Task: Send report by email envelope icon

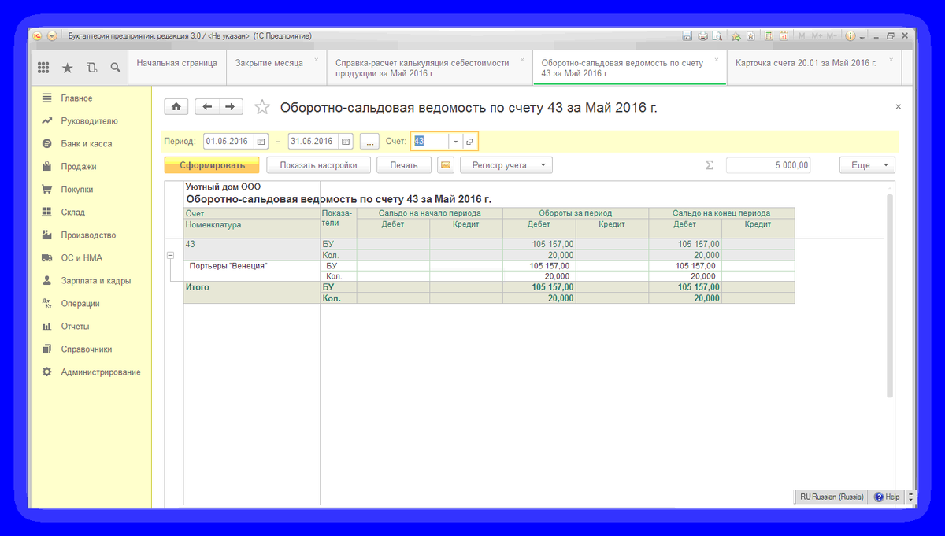Action: tap(447, 165)
